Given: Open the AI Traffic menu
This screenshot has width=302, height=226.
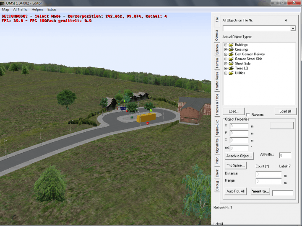Looking at the screenshot, I should pos(21,9).
